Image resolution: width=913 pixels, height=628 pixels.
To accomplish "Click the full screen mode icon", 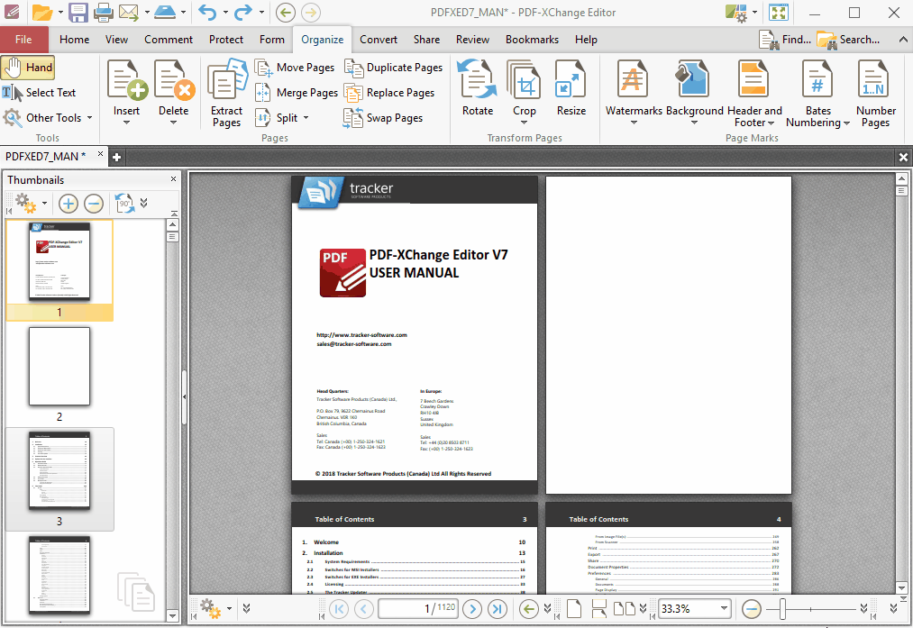I will point(779,13).
